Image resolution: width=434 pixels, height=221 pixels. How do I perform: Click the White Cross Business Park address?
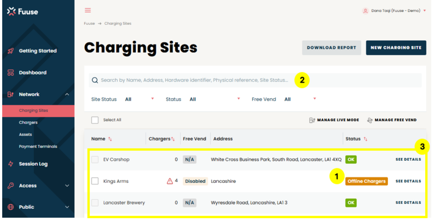point(276,160)
